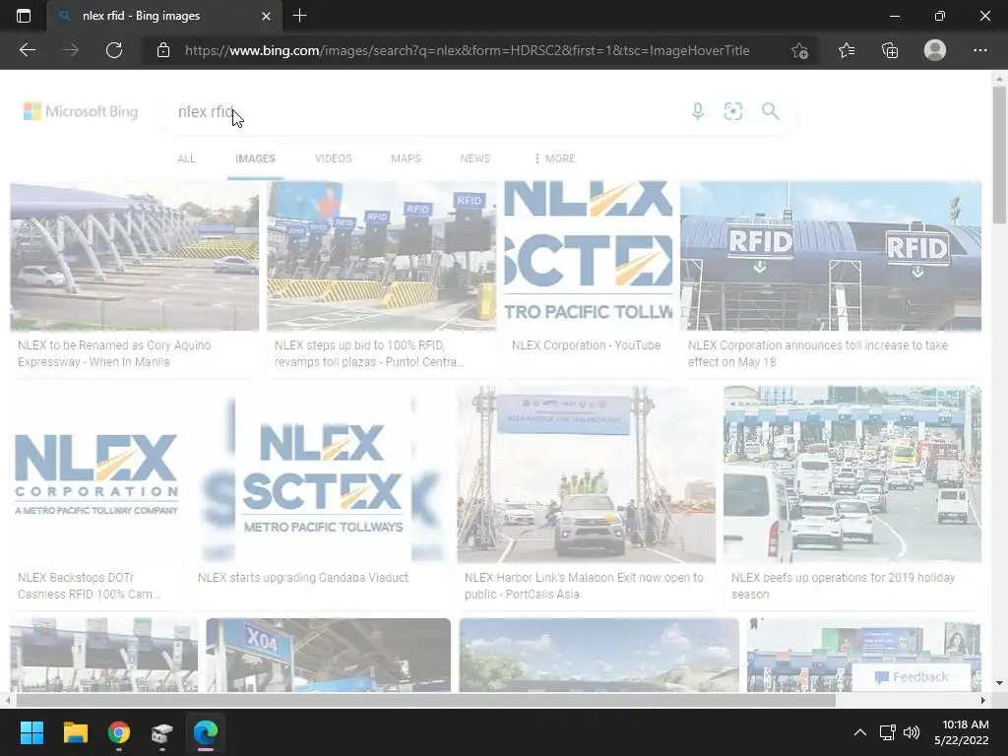View site information lock icon
Screen dimensions: 1008x756
[x=163, y=50]
